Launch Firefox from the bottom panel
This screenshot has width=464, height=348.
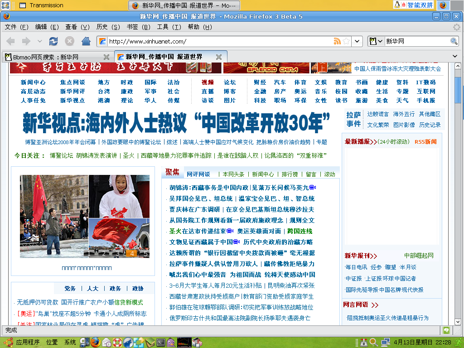point(95,343)
